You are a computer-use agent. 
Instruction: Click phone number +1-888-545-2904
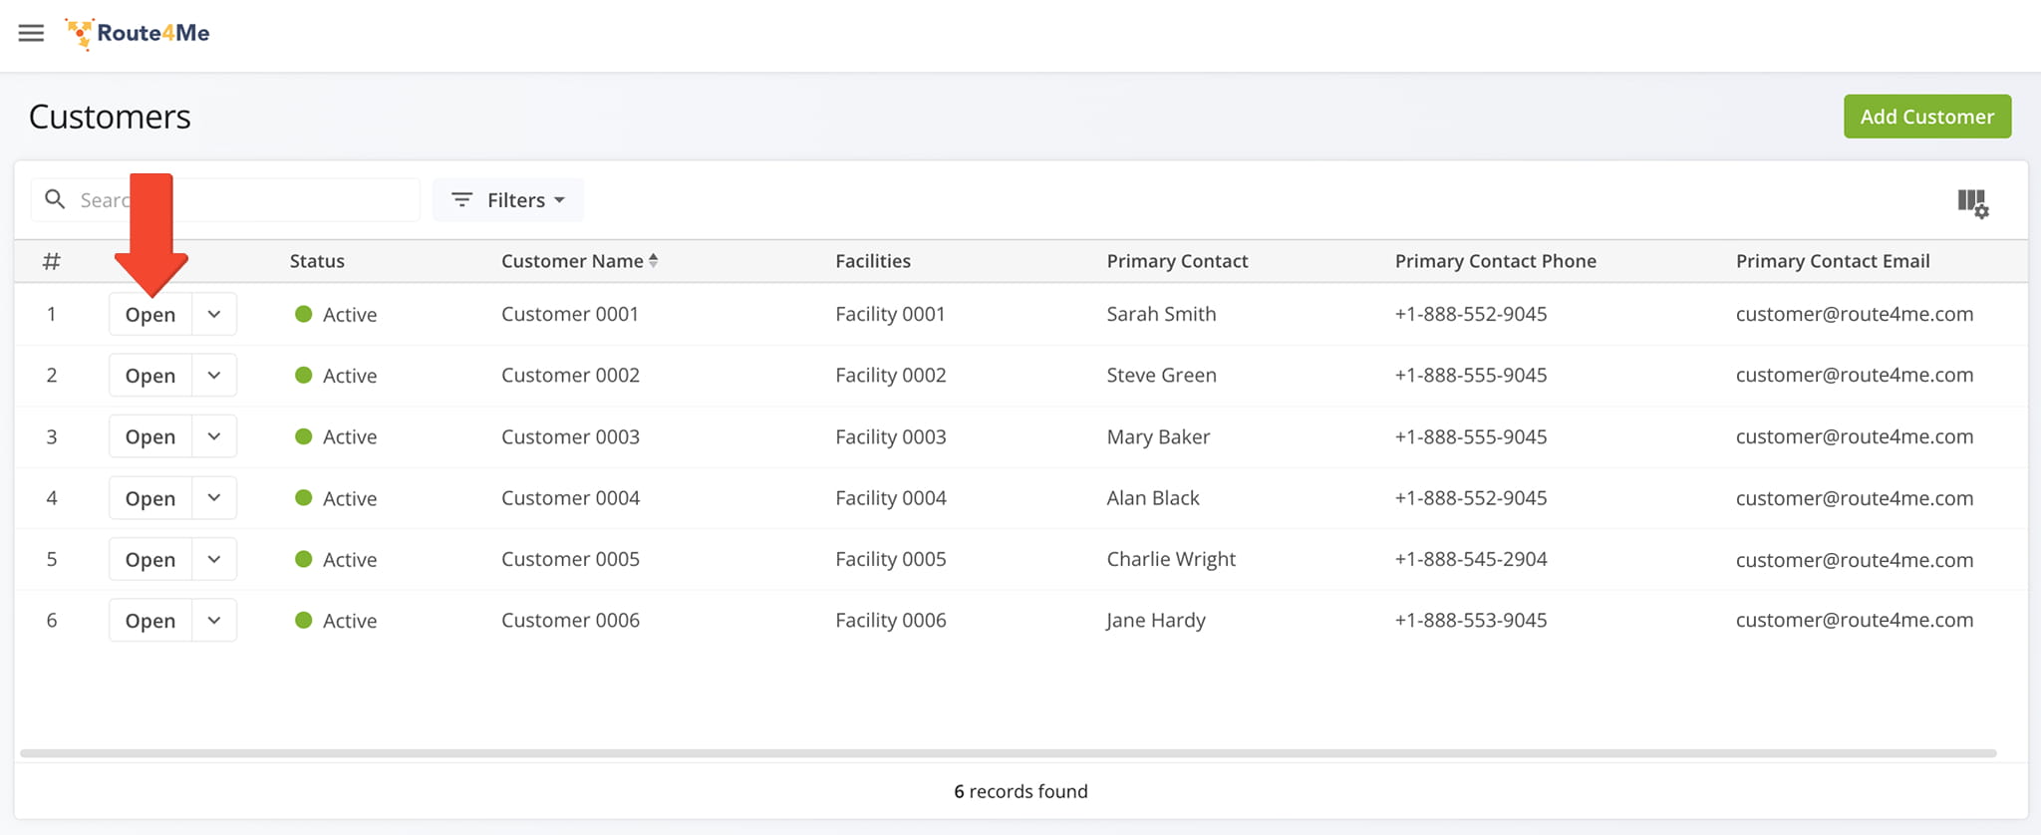(x=1471, y=559)
